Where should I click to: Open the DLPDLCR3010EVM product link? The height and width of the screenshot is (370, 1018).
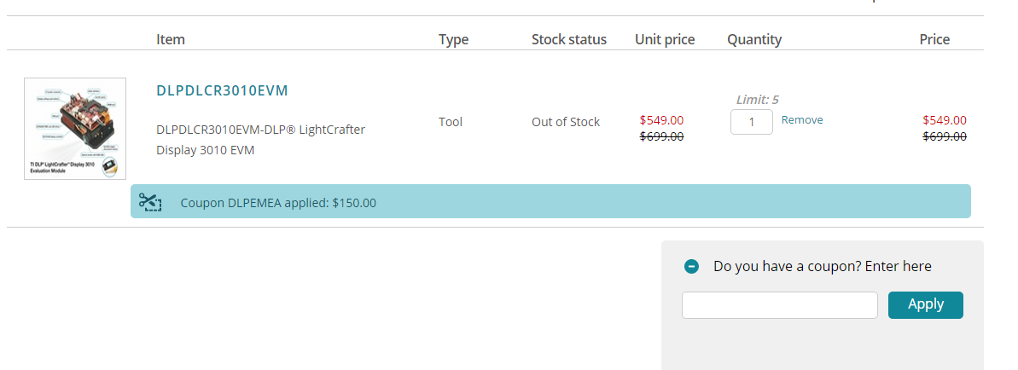point(222,91)
